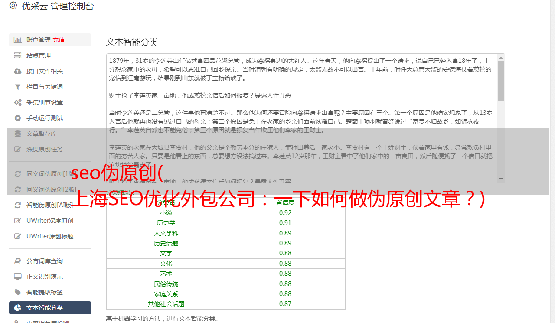Screen dimensions: 555x323
Task: Click the 历史学 category cell
Action: pos(166,223)
